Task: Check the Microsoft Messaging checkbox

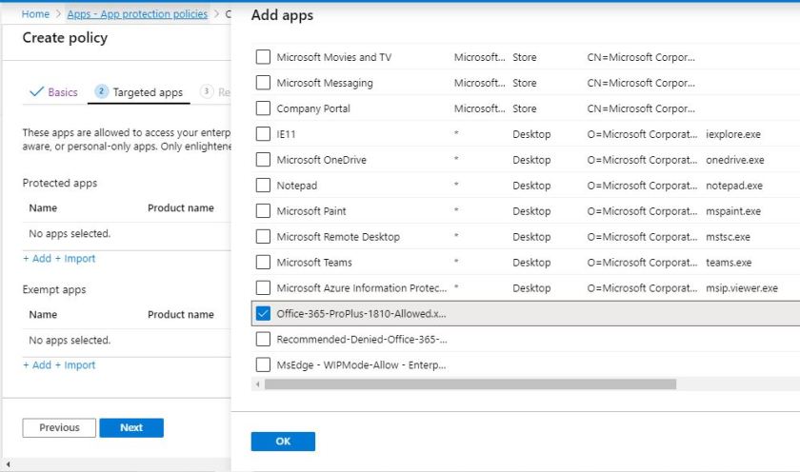Action: point(263,83)
